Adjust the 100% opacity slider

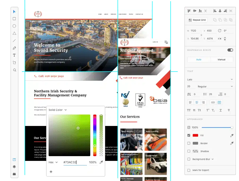click(217, 128)
